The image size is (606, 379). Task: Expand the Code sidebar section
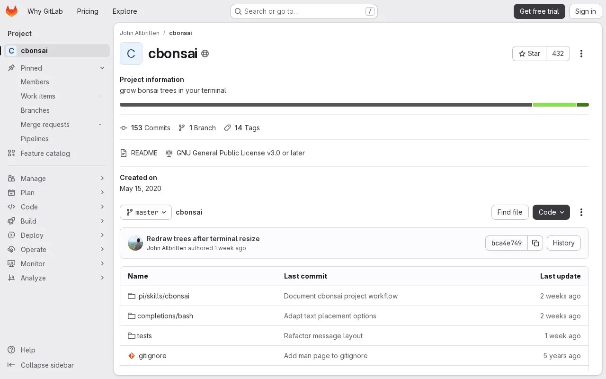pyautogui.click(x=57, y=207)
